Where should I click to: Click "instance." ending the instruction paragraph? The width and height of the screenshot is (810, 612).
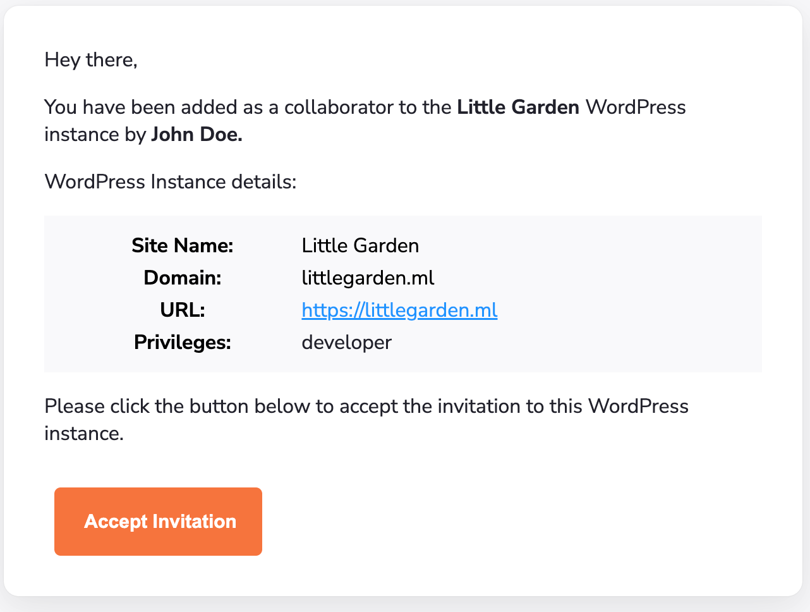tap(84, 434)
